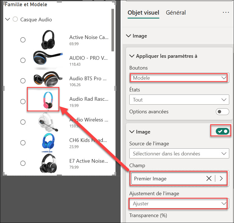Collapse the Casque Audio tree group

(8, 19)
